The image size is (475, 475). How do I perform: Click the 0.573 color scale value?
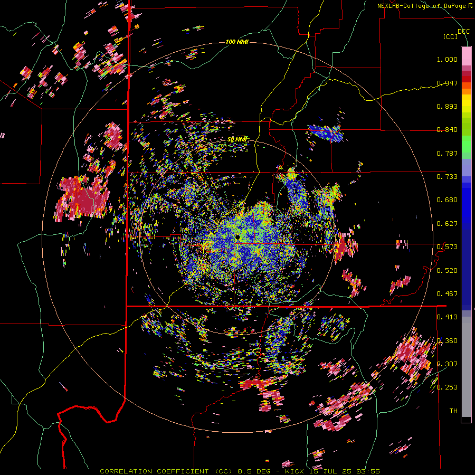pyautogui.click(x=447, y=247)
